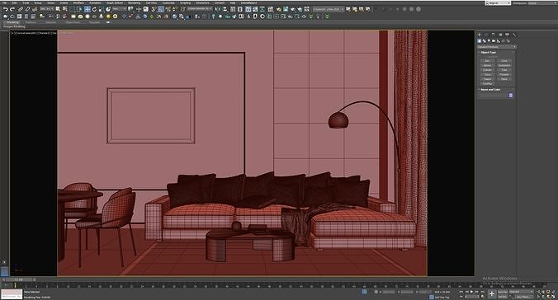Open the Selected key filter dropdown

[522, 292]
